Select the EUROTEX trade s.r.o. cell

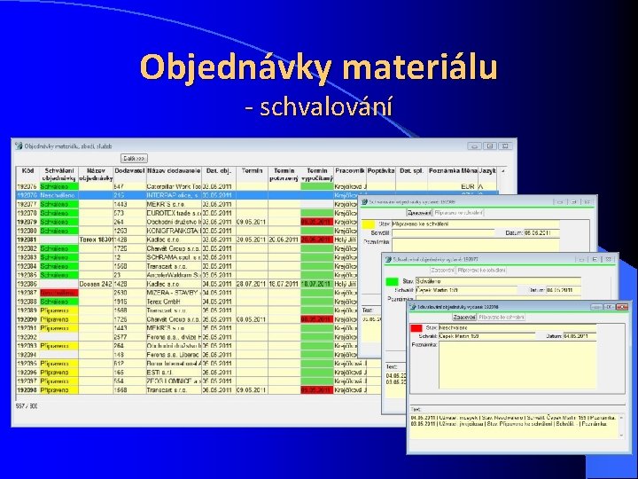coord(174,213)
